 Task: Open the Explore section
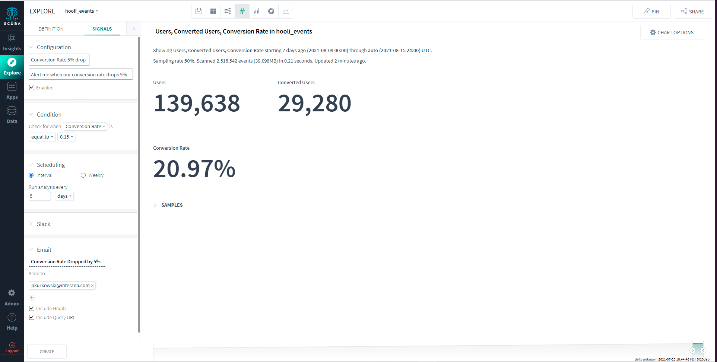[12, 67]
